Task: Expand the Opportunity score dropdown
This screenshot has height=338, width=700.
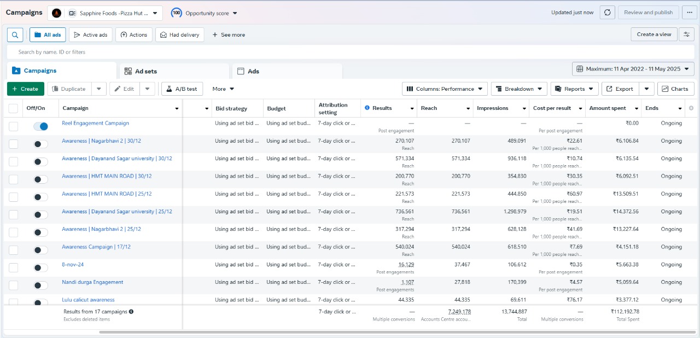Action: (x=205, y=13)
